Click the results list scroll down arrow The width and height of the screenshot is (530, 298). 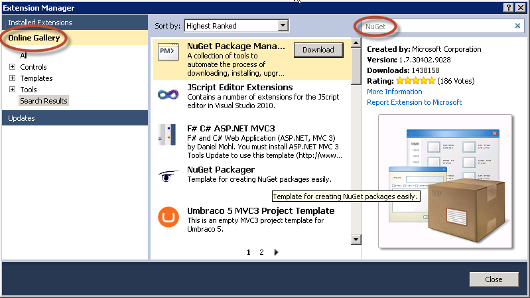tap(356, 240)
